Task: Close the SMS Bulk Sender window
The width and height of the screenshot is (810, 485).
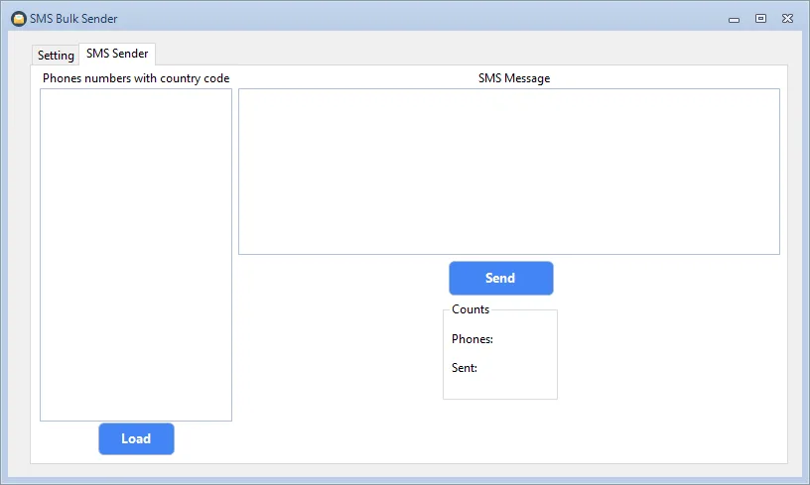Action: 787,19
